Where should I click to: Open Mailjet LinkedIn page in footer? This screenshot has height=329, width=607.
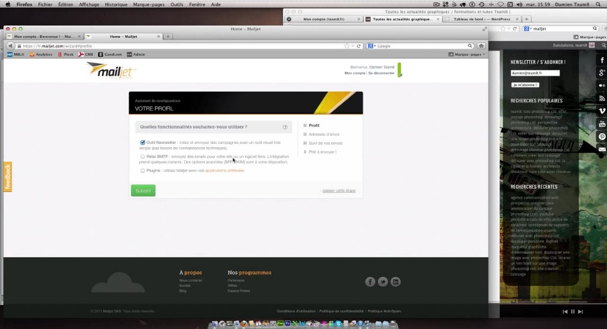(x=396, y=282)
